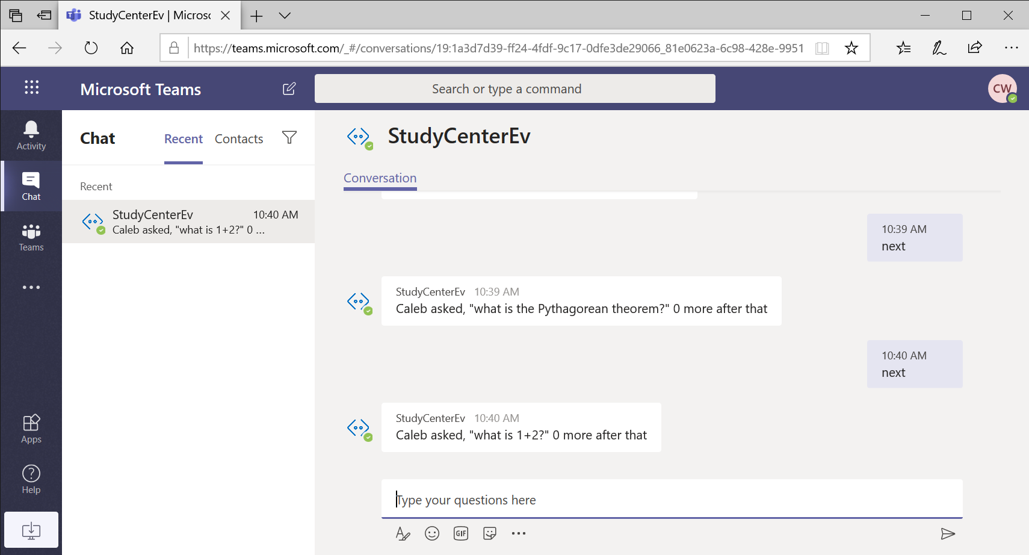This screenshot has height=555, width=1029.
Task: Click the 10:40 AM next message
Action: tap(915, 364)
